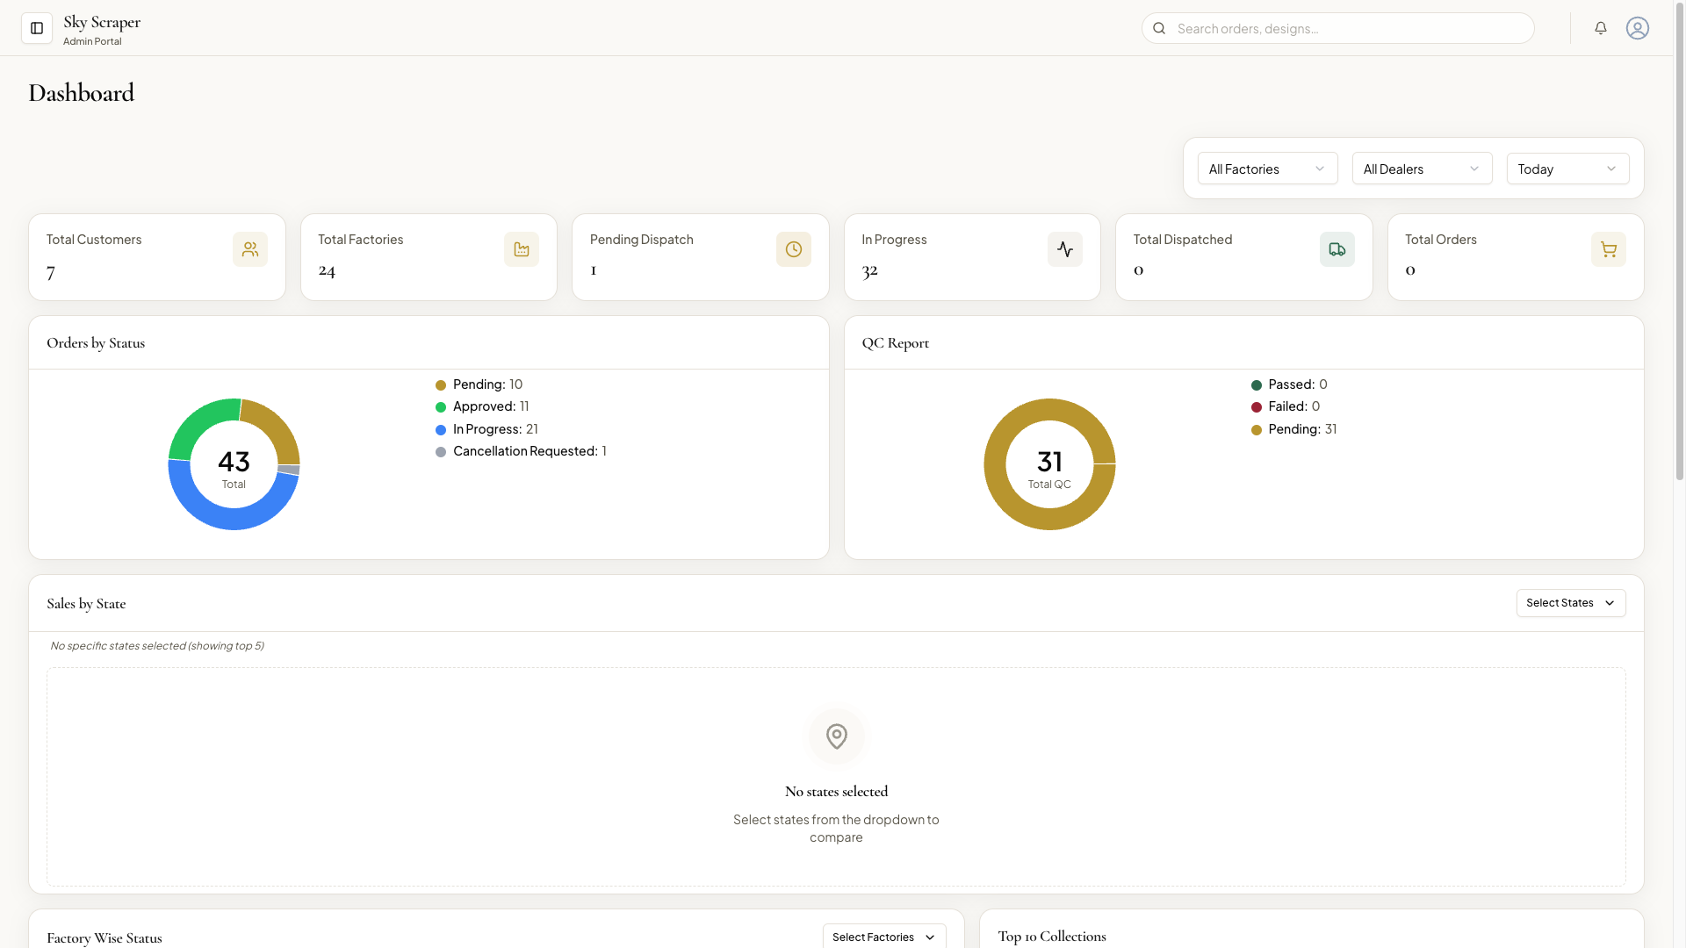Open user profile avatar

tap(1638, 28)
